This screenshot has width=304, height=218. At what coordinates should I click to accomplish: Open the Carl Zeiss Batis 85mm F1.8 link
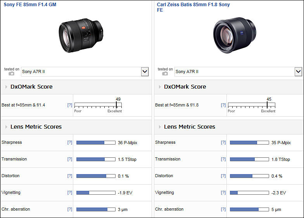coord(193,7)
